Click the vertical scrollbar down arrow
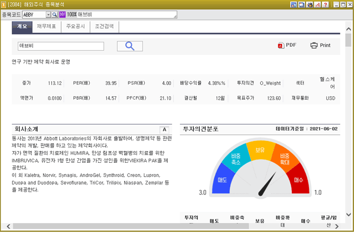 click(349, 214)
